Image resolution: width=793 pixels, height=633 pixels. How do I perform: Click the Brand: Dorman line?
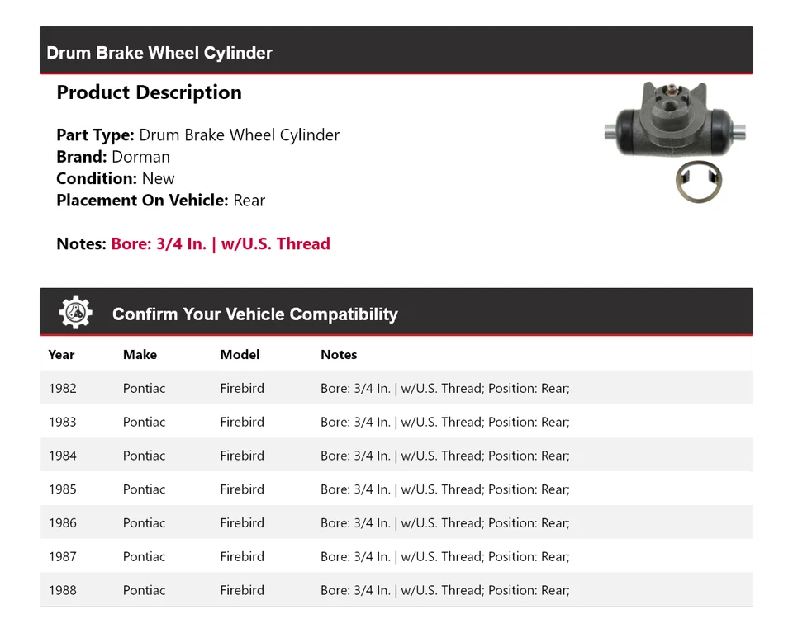point(113,157)
